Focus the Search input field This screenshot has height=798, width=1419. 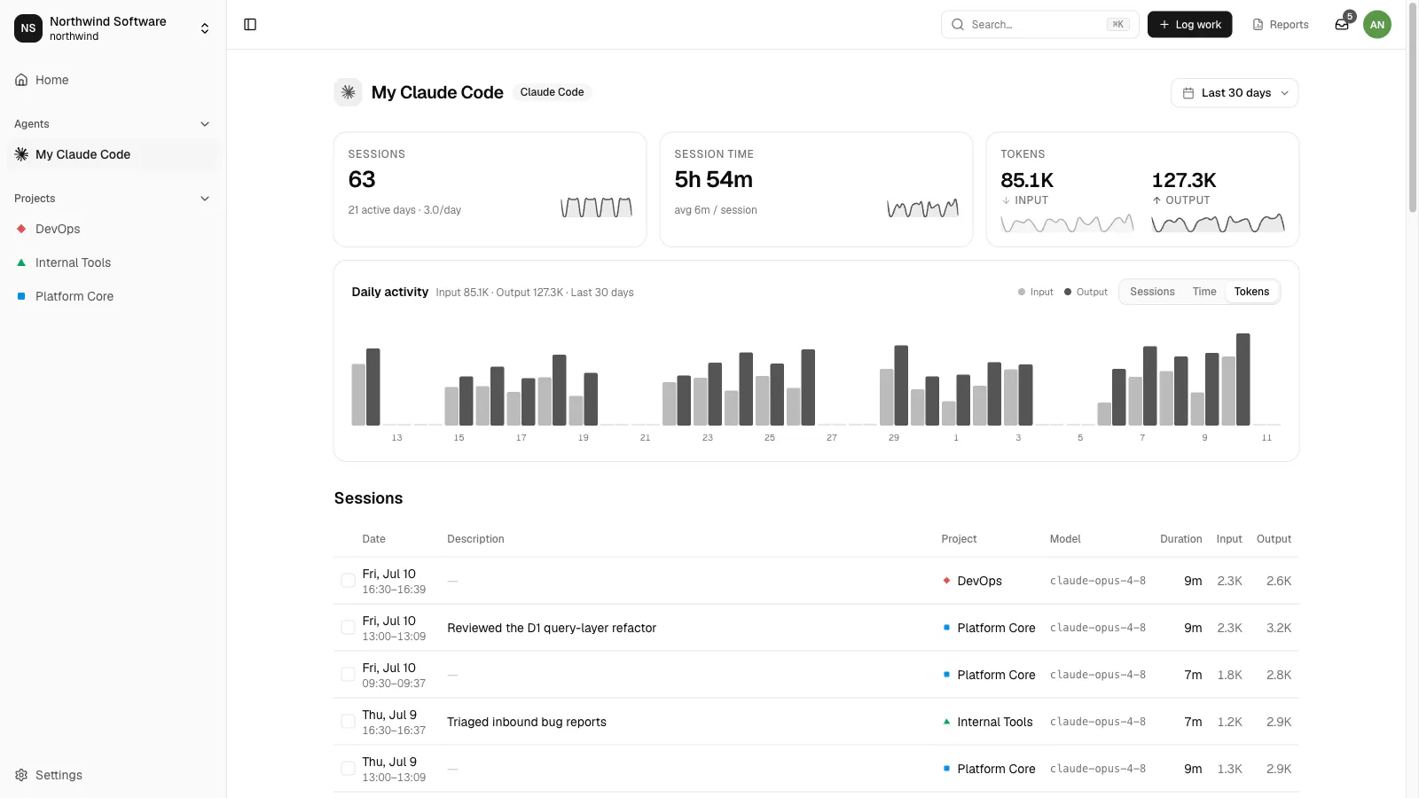coord(1039,25)
